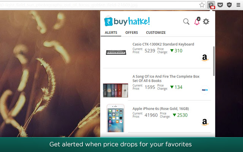Open A Song Of Ice And Fire link
Viewport: 243px width, 152px height.
click(166, 79)
